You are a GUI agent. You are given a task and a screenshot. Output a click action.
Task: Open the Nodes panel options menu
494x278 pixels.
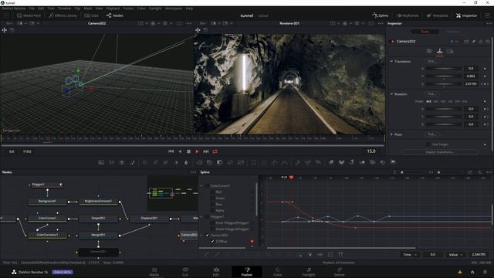click(193, 172)
